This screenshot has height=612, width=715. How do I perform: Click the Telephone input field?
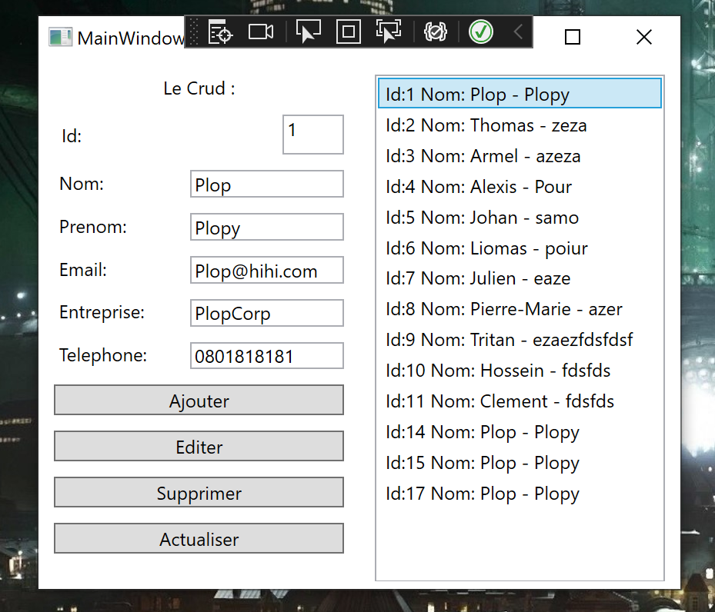pyautogui.click(x=266, y=355)
